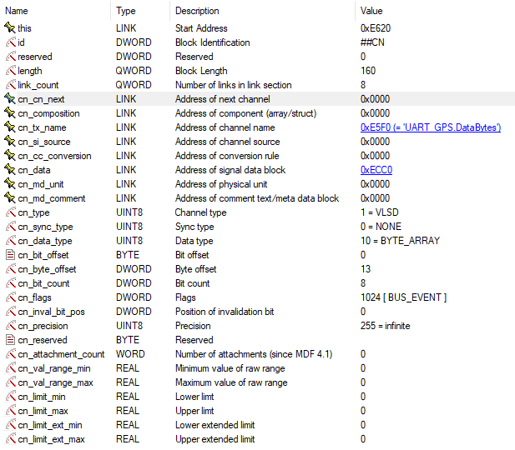Click the pin icon beside 'cn_cc_conversion'
Screen dimensions: 515x450
(10, 156)
